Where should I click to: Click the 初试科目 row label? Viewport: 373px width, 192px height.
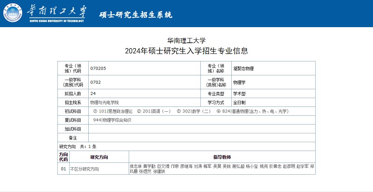tap(73, 111)
